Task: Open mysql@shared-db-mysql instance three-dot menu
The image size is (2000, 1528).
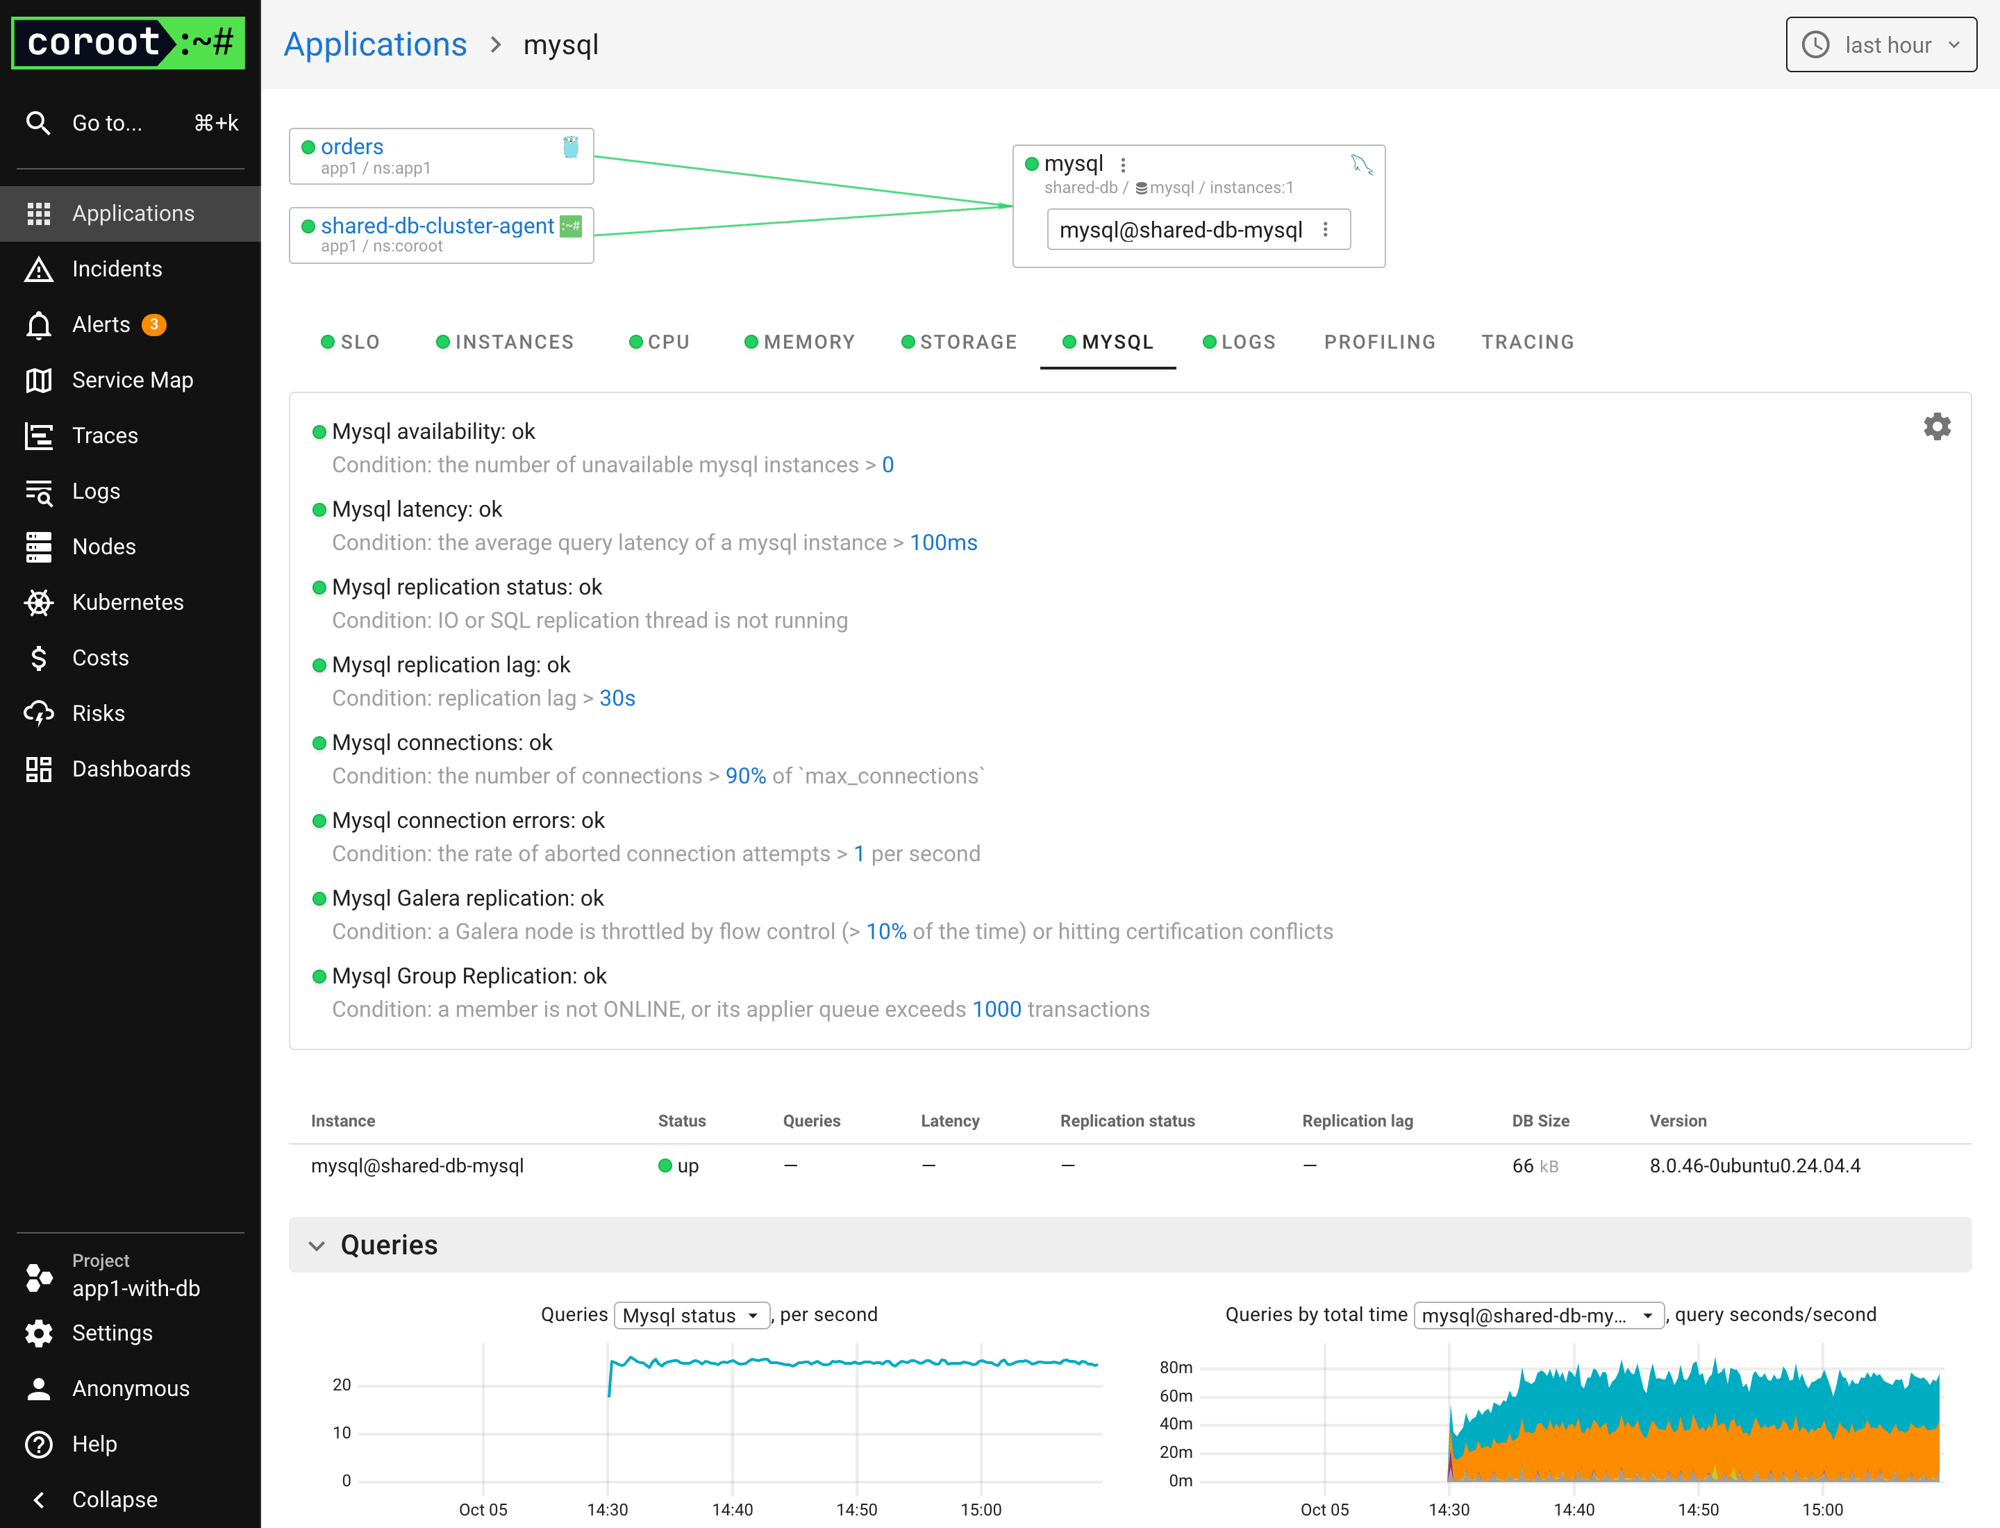Action: 1325,230
